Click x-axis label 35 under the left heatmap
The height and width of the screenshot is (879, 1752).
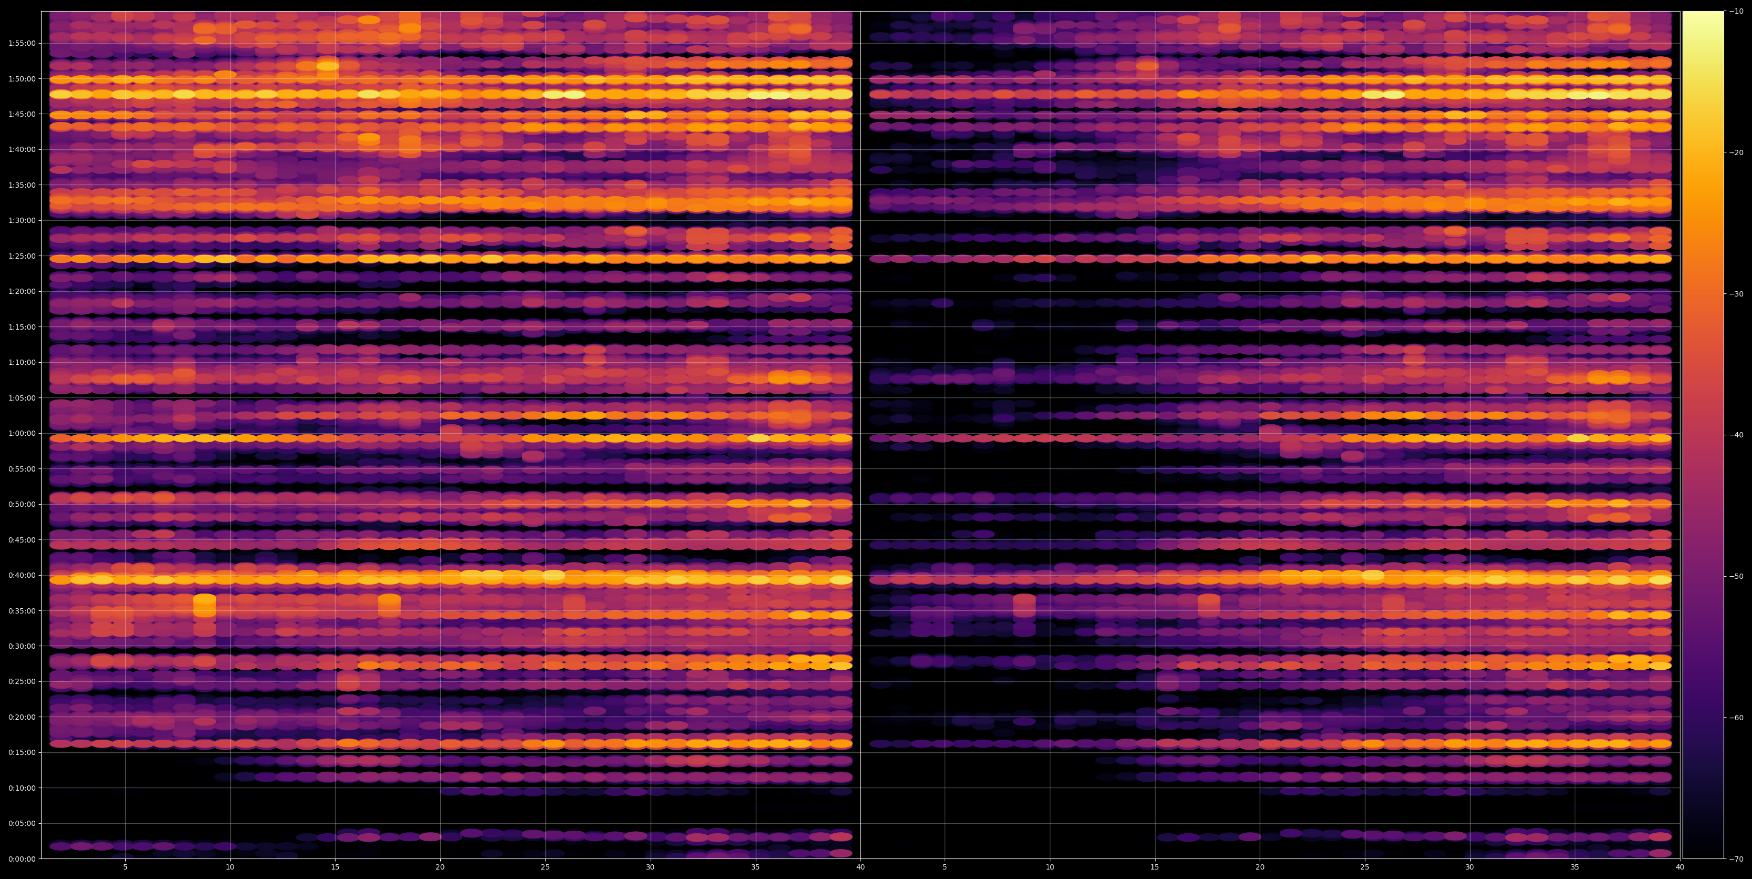756,867
